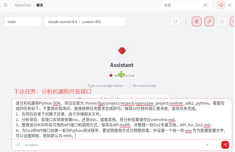Select the monitor system-theme button

221,5
